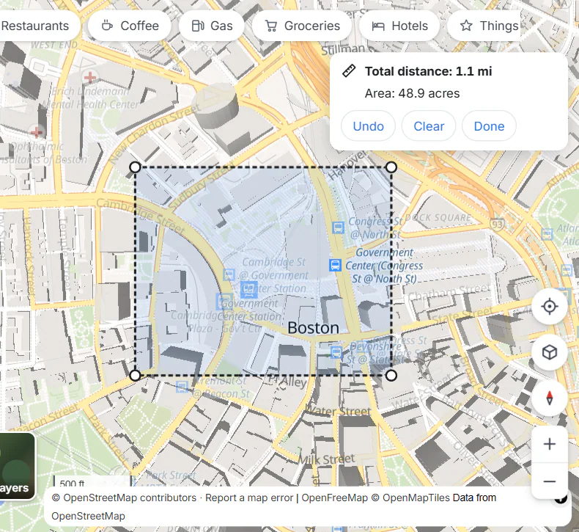Zoom in with the plus button
579x532 pixels.
pos(550,444)
